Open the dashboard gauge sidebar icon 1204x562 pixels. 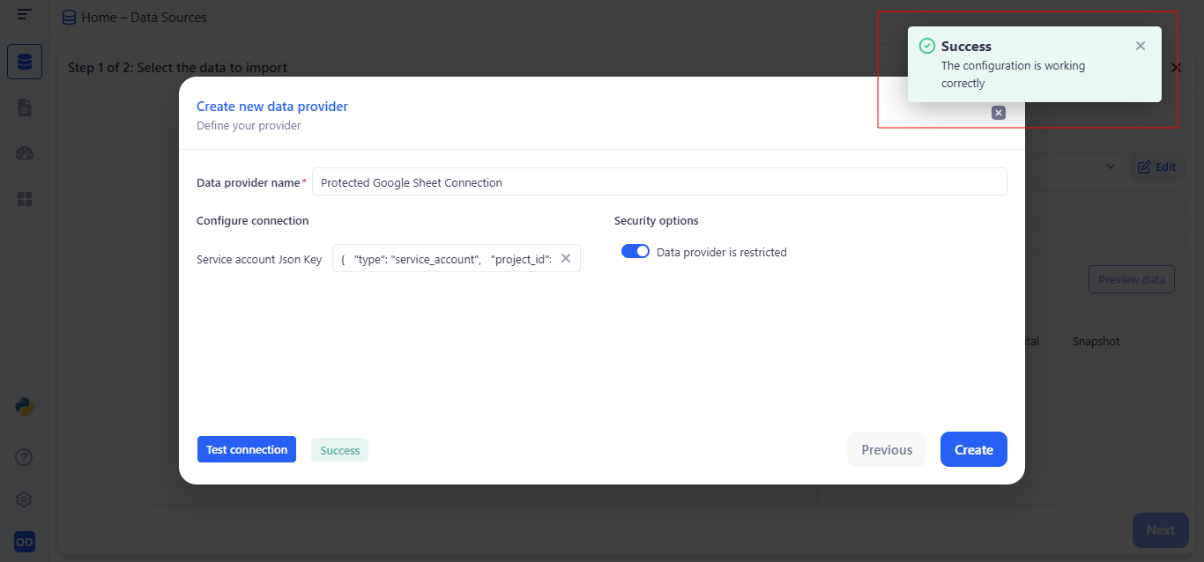tap(25, 153)
